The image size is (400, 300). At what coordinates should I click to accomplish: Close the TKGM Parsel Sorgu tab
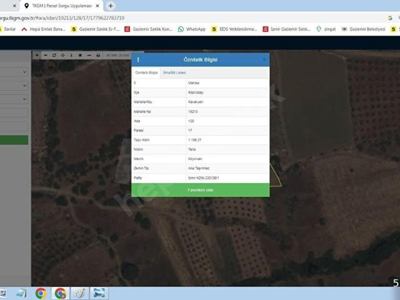pos(97,6)
